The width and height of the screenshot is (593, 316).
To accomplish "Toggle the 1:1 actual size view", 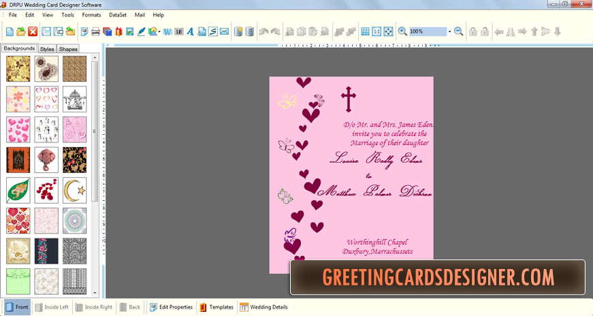I will [x=376, y=31].
